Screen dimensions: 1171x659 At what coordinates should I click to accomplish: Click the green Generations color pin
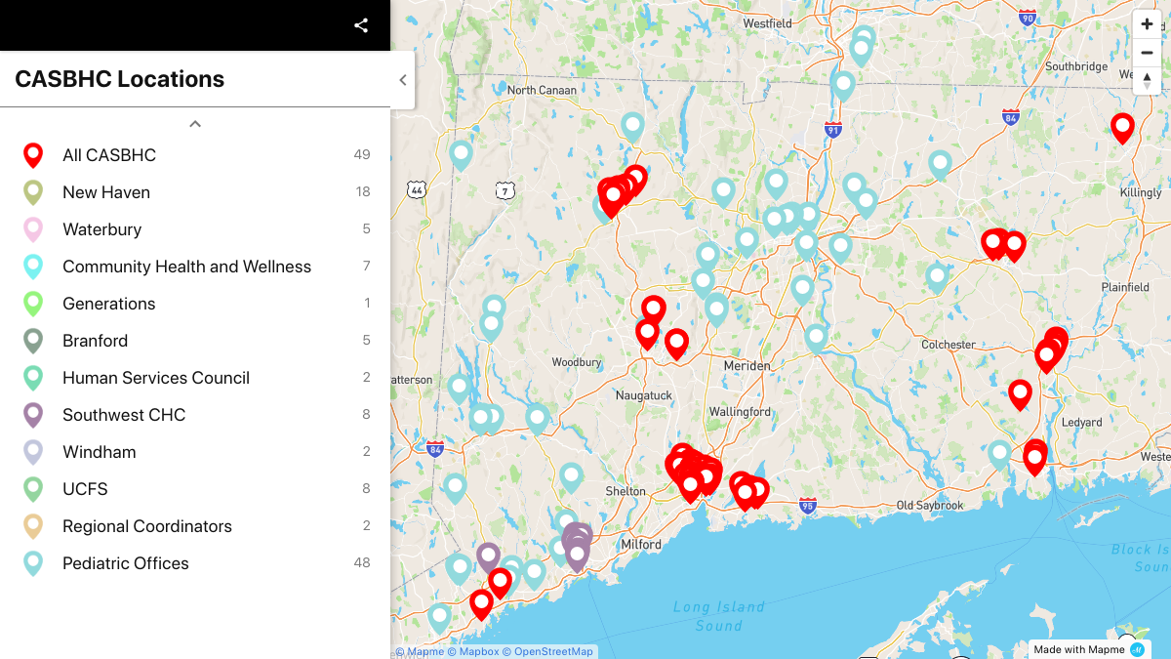pos(33,304)
